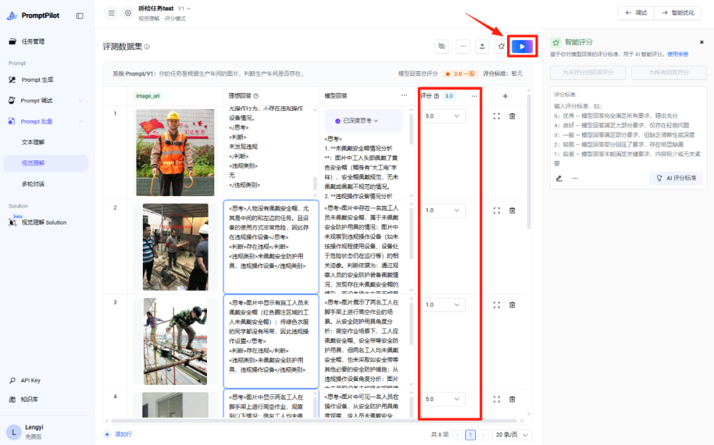The width and height of the screenshot is (714, 445).
Task: Open the hamburger menu icon at top
Action: [112, 13]
